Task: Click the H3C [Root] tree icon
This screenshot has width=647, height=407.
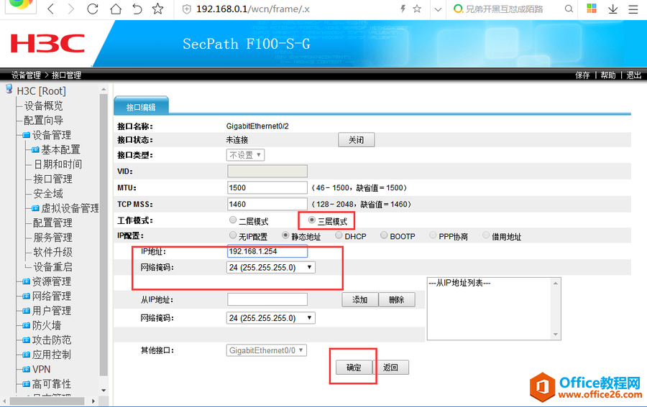Action: coord(9,88)
